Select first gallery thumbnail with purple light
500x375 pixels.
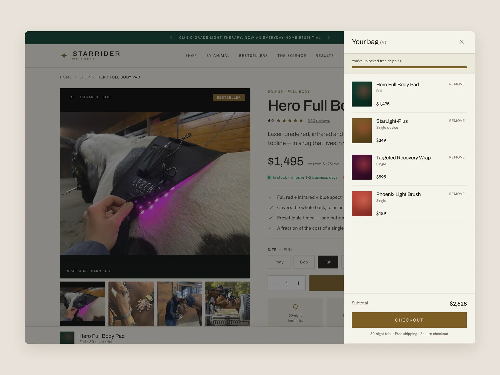(x=83, y=304)
